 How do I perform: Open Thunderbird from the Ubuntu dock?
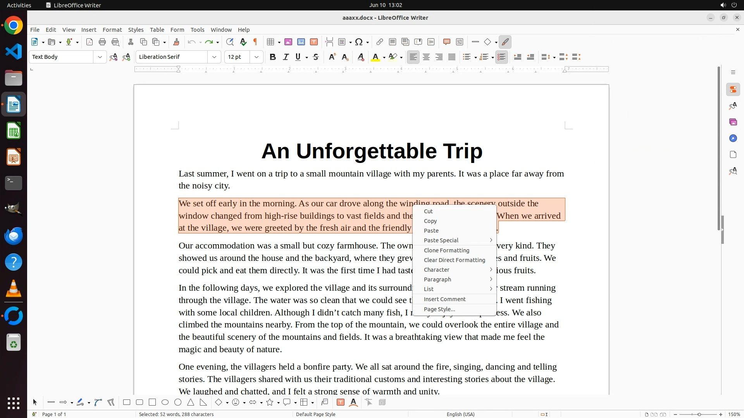tap(14, 236)
